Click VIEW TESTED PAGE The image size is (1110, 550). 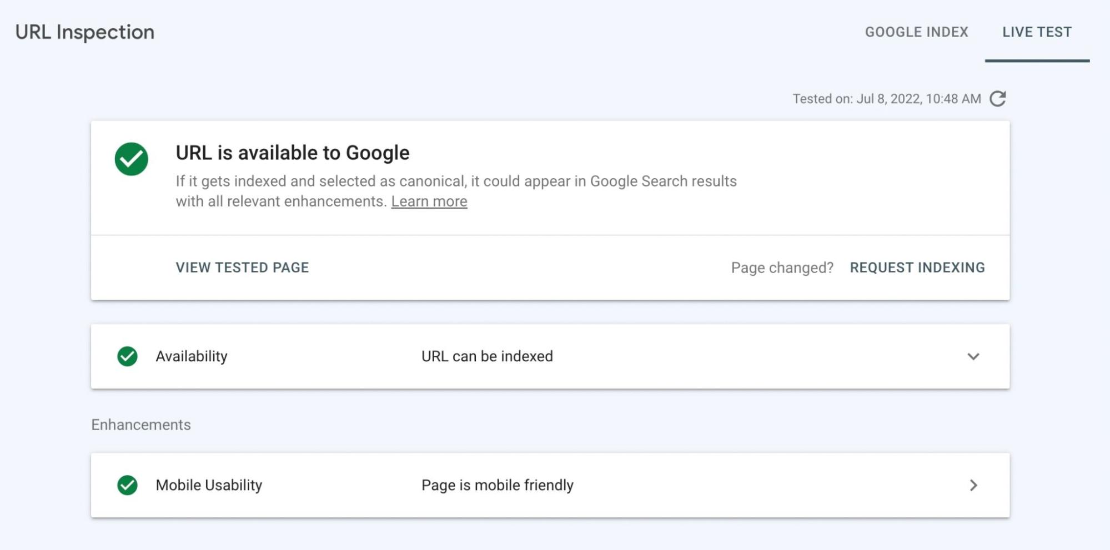click(x=242, y=267)
